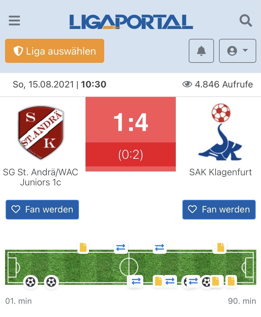Become a fan of SG St. Andrä

[42, 209]
